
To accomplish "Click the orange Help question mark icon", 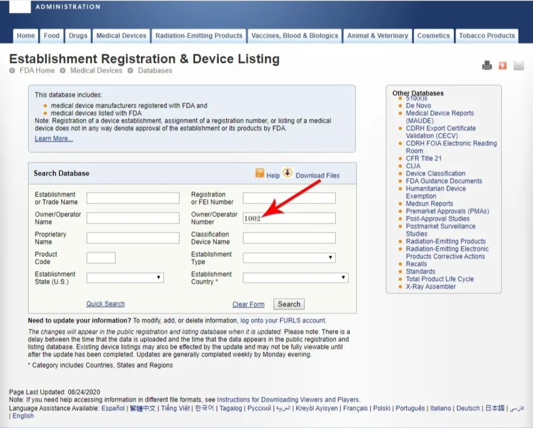I will coord(259,173).
